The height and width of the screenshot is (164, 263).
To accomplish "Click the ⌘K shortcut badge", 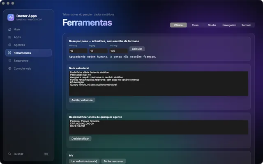I will coord(46,154).
